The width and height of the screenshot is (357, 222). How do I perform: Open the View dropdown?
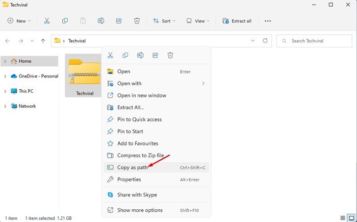pos(198,21)
